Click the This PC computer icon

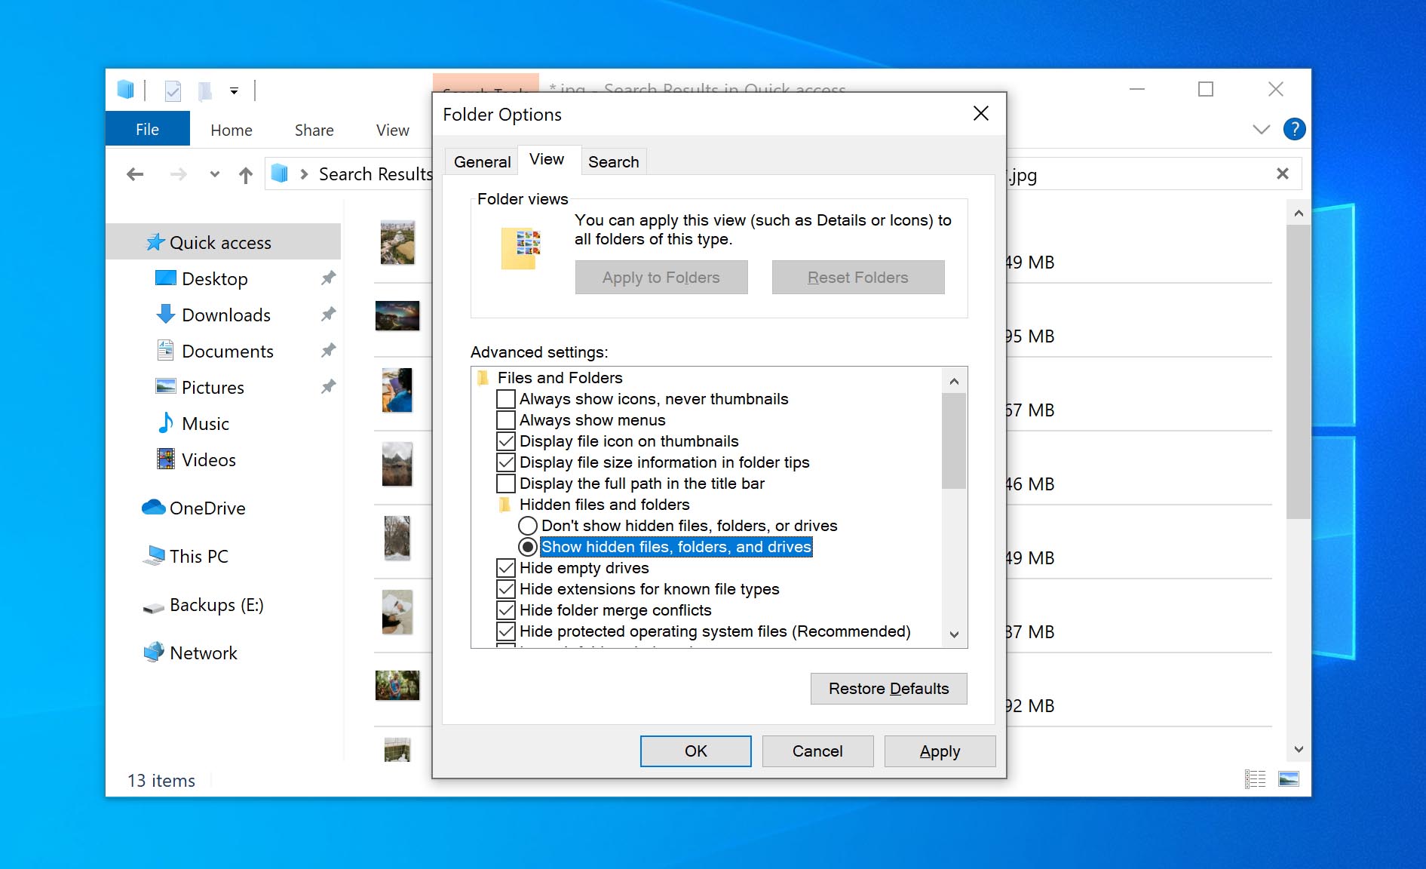pyautogui.click(x=153, y=555)
